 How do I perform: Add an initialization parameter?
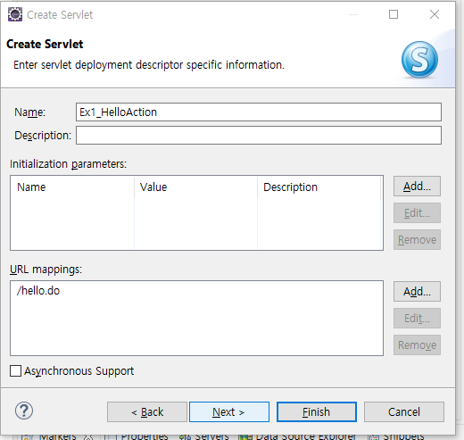417,187
